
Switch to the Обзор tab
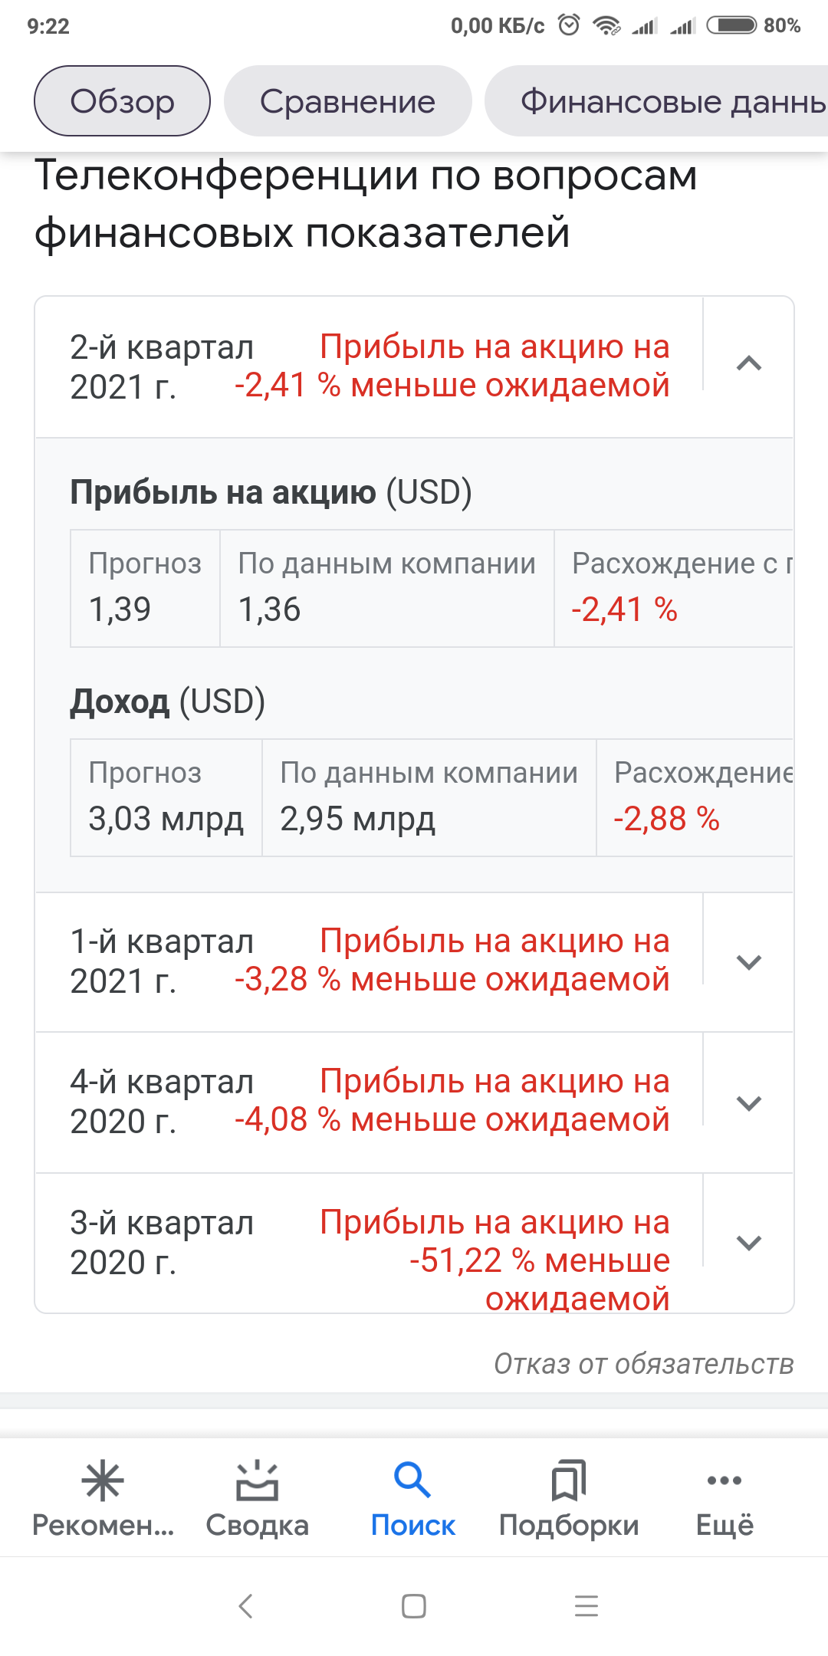[122, 101]
